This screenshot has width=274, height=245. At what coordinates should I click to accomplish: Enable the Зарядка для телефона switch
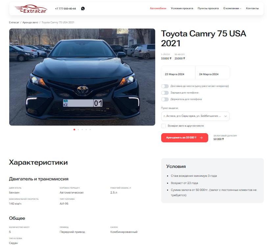165,93
